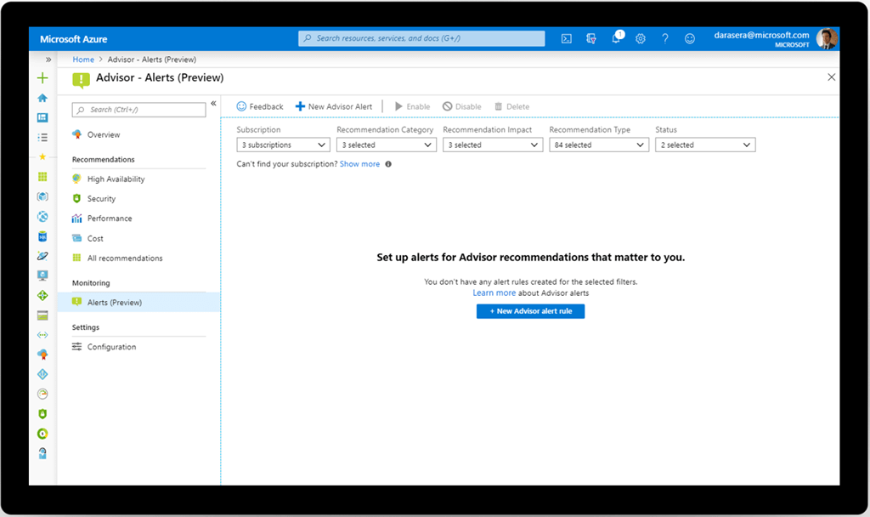Open notifications bell icon
The height and width of the screenshot is (517, 870).
coord(617,37)
